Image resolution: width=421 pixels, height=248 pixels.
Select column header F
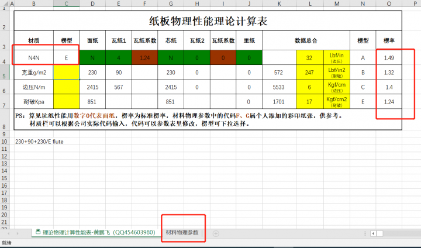point(145,5)
